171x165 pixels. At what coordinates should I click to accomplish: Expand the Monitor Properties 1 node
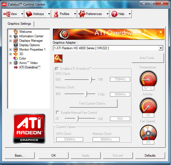point(10,50)
